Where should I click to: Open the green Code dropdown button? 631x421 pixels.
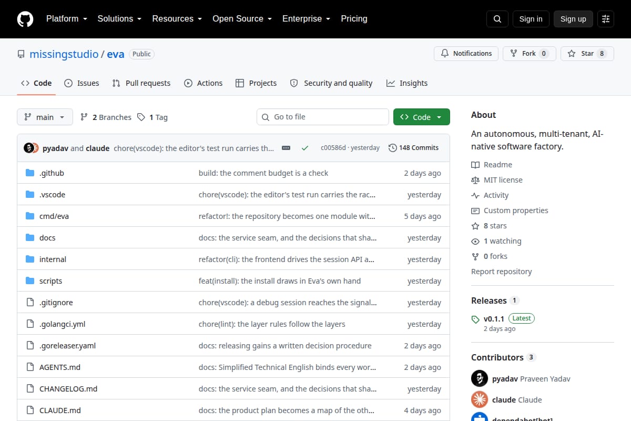[422, 117]
